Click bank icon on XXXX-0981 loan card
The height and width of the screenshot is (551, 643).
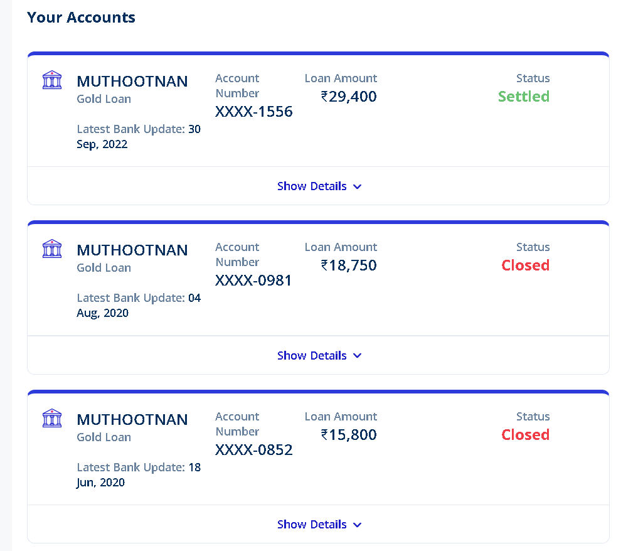pyautogui.click(x=52, y=249)
